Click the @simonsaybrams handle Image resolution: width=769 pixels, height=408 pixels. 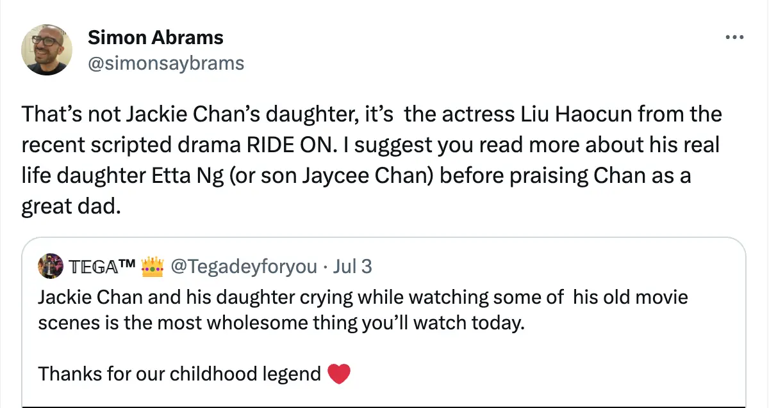166,63
